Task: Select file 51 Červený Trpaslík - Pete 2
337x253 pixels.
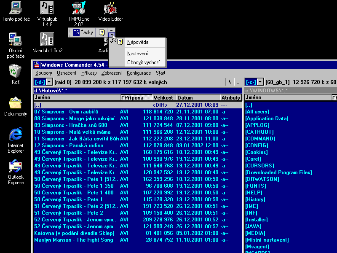Action: (x=138, y=213)
